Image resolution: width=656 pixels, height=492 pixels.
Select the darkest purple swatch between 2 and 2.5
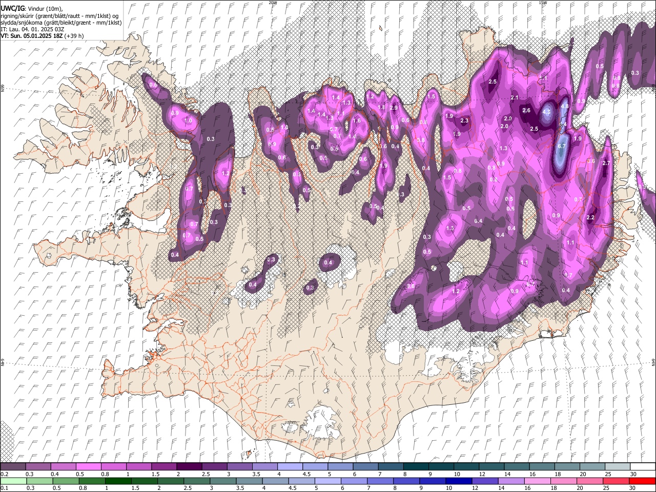click(x=189, y=467)
